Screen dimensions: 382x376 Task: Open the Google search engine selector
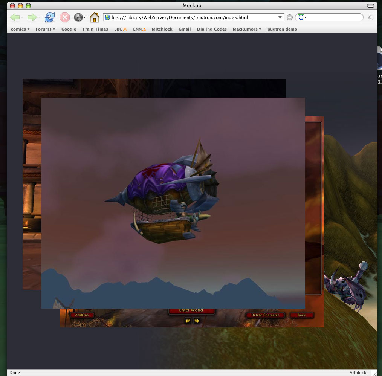tap(302, 17)
